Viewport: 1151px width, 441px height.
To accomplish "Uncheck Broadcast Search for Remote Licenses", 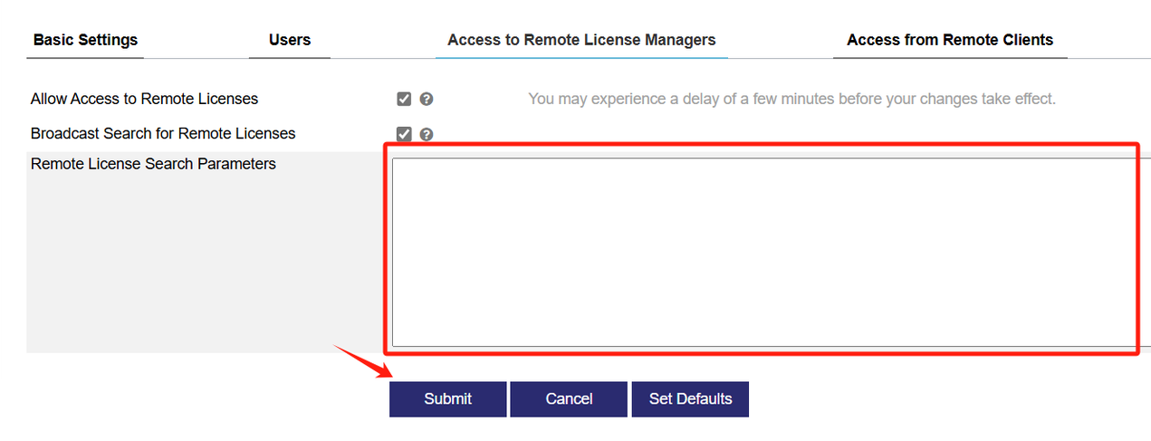I will [x=404, y=134].
